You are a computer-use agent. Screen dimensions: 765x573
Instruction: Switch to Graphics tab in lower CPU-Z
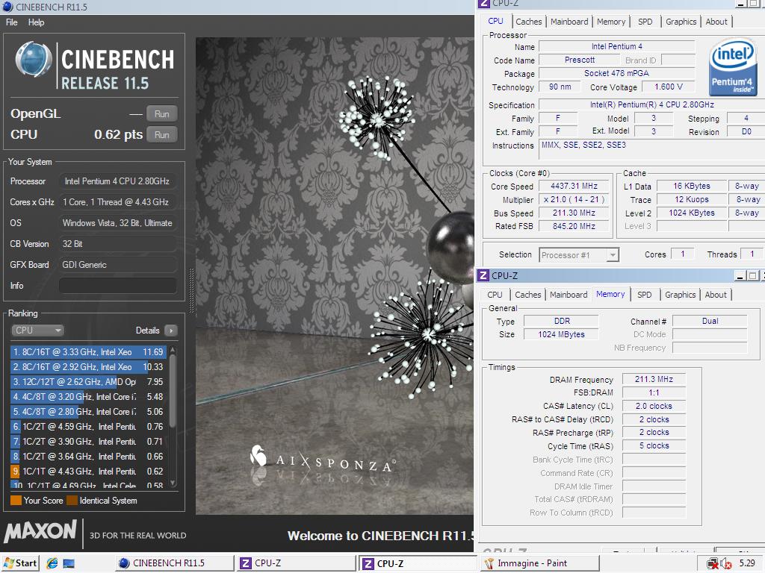tap(680, 295)
